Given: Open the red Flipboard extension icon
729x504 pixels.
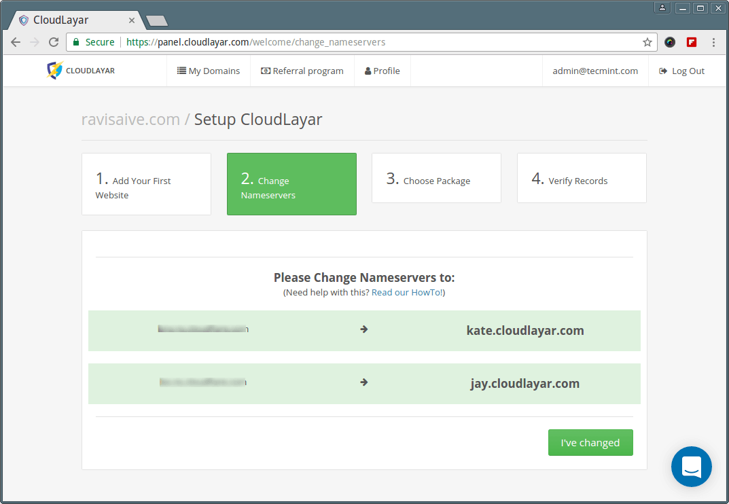Looking at the screenshot, I should click(x=692, y=42).
